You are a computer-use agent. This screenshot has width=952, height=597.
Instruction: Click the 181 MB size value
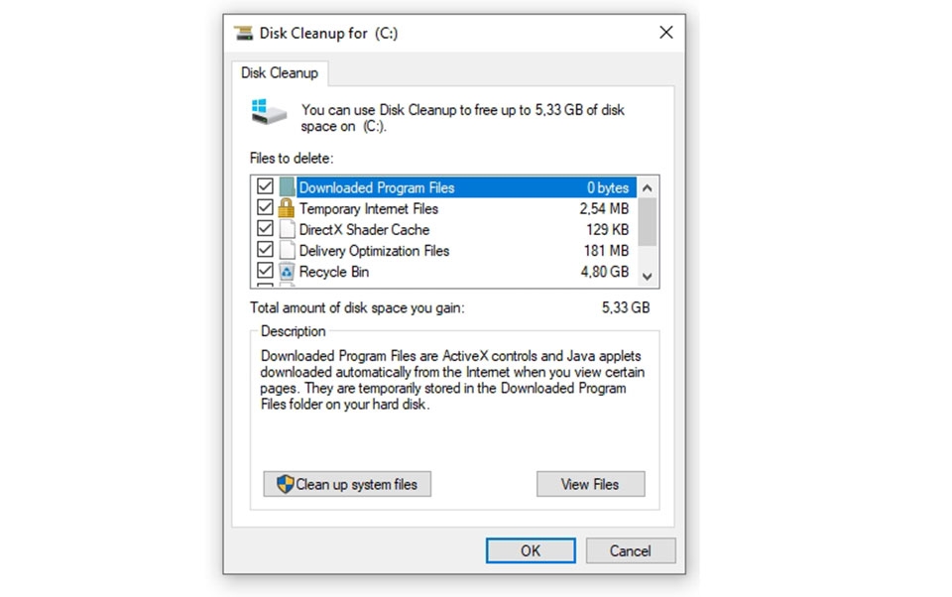pyautogui.click(x=606, y=251)
